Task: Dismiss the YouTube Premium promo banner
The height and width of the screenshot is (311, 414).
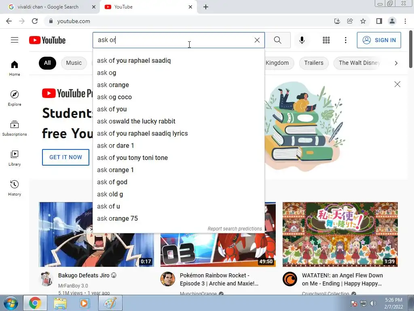Action: click(x=397, y=84)
